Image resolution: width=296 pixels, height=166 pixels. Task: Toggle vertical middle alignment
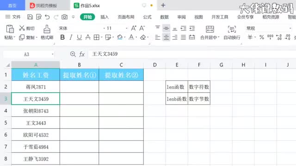pyautogui.click(x=166, y=28)
